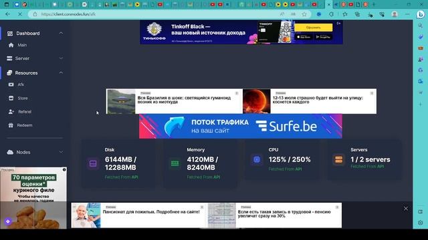This screenshot has width=428, height=240.
Task: Open the sidebar settings gear
Action: tap(421, 223)
